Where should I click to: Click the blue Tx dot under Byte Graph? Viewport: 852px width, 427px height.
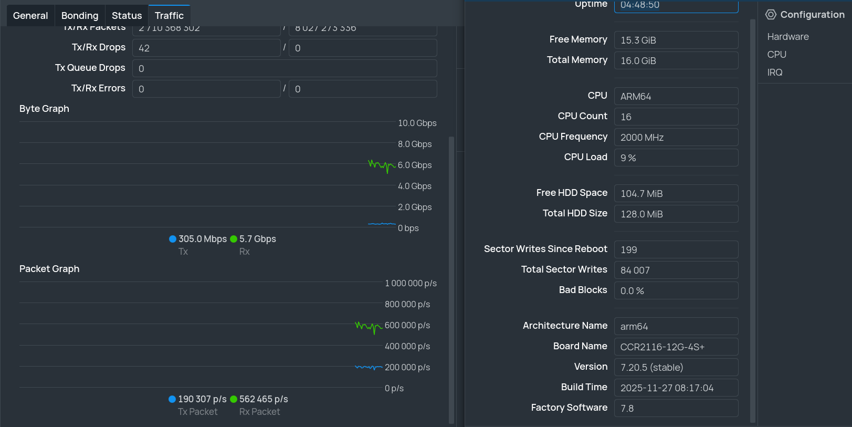coord(173,239)
